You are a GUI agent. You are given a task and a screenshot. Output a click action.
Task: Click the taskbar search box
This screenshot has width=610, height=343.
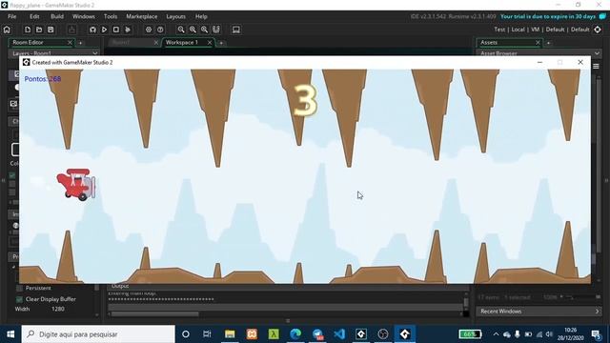[98, 334]
